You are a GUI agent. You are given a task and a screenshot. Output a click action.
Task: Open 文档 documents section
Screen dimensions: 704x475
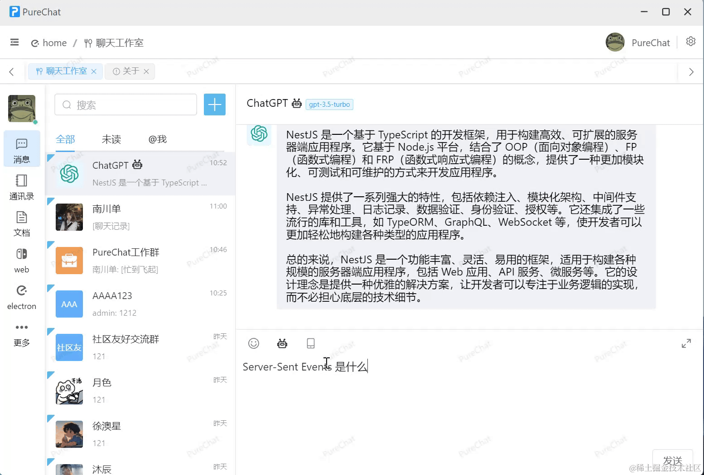(22, 224)
